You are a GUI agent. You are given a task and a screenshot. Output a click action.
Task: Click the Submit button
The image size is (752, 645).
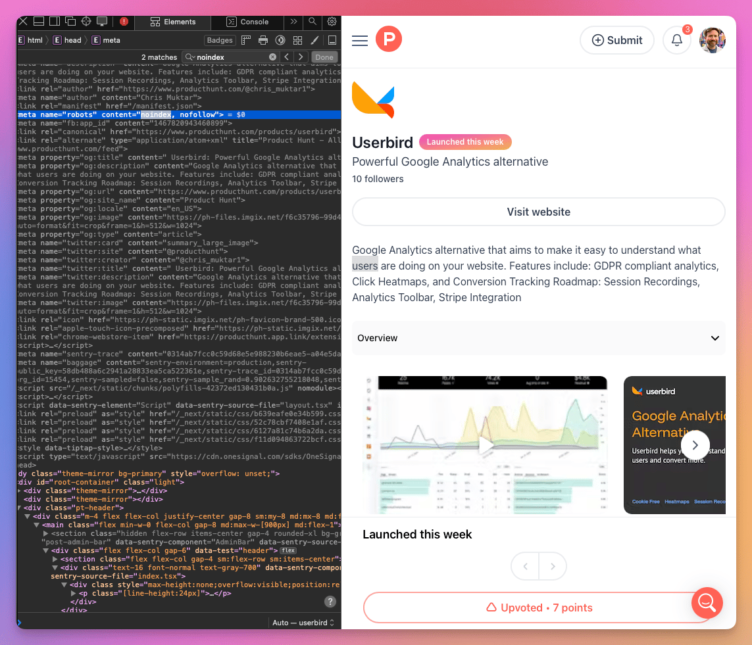coord(616,40)
